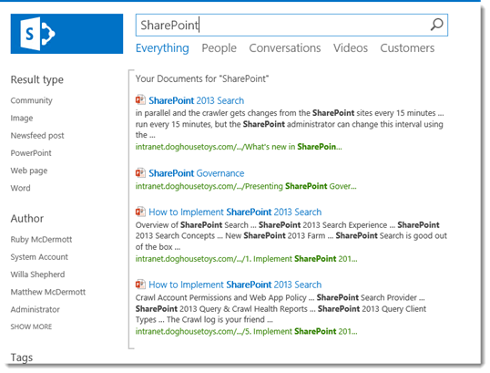Expand Author list with SHOW MORE

[x=31, y=326]
